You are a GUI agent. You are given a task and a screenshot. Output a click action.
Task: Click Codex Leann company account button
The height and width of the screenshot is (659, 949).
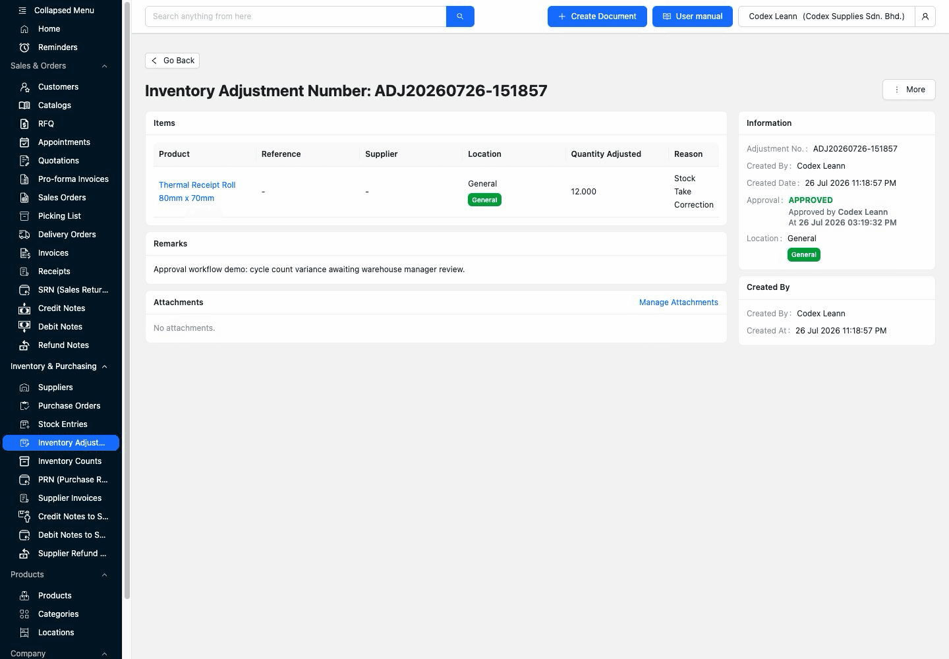826,16
